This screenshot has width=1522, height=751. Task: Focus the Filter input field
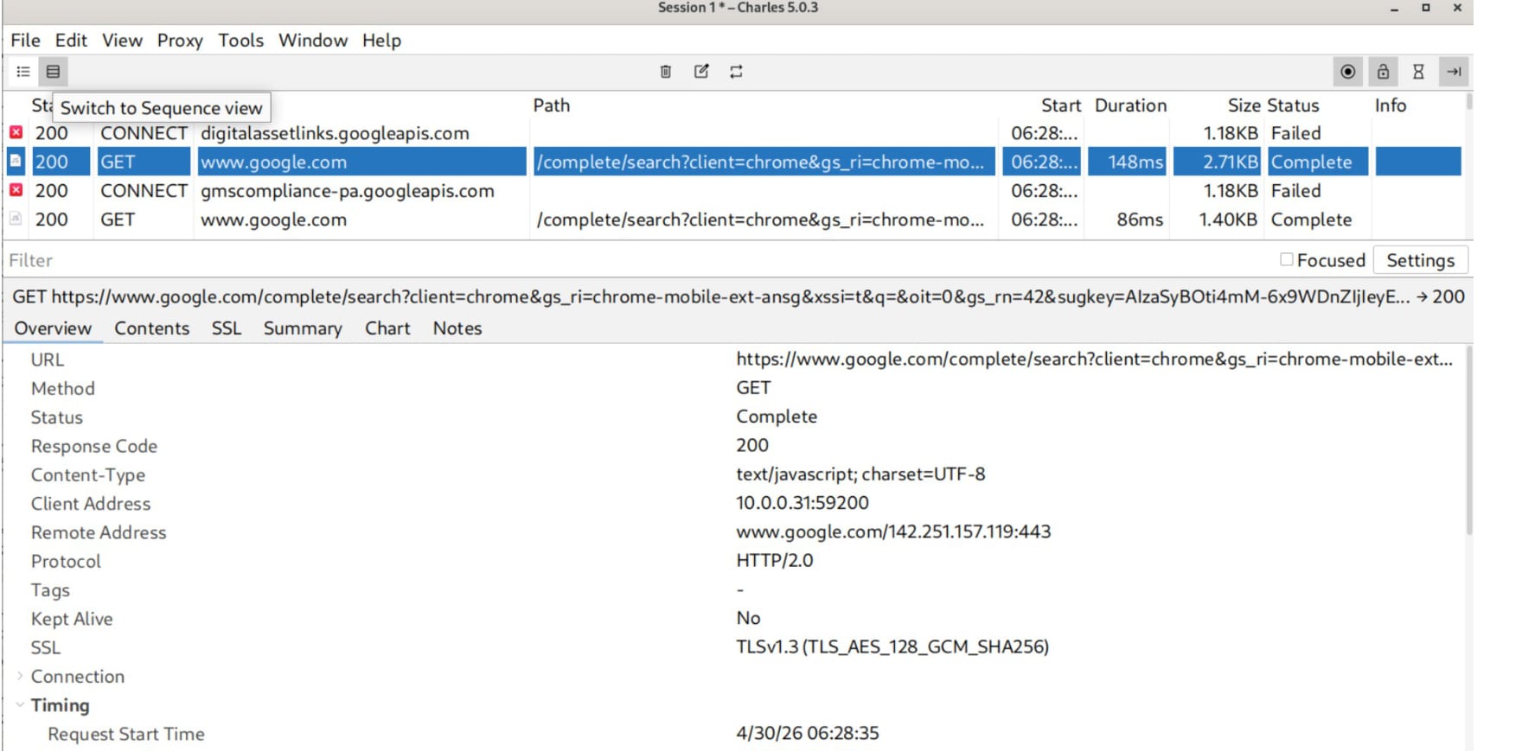(640, 260)
